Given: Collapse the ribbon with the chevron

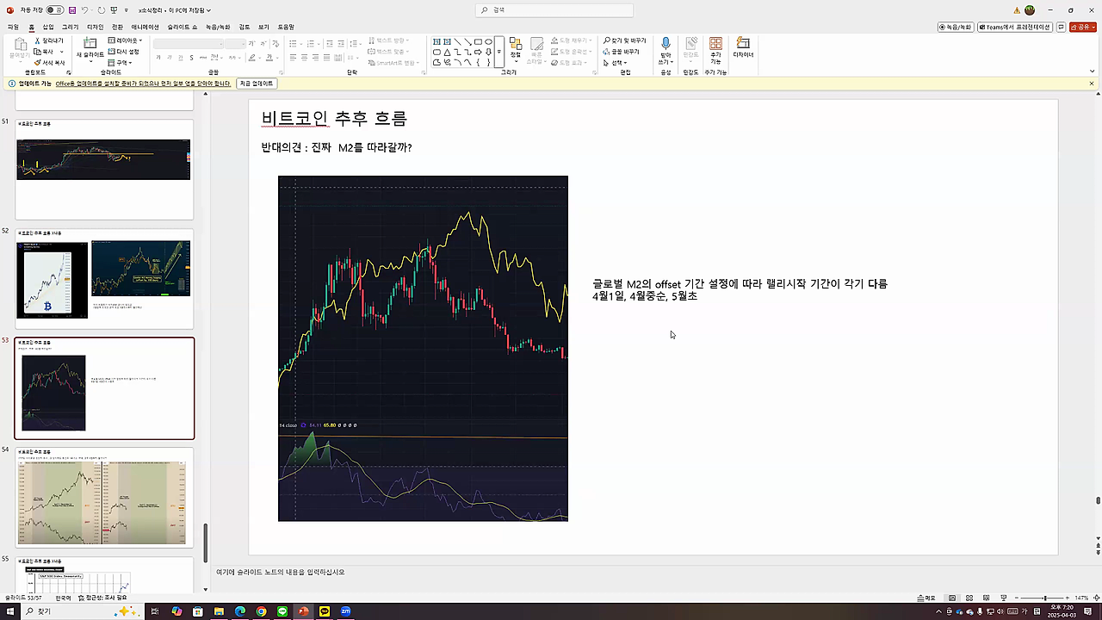Looking at the screenshot, I should (1092, 73).
